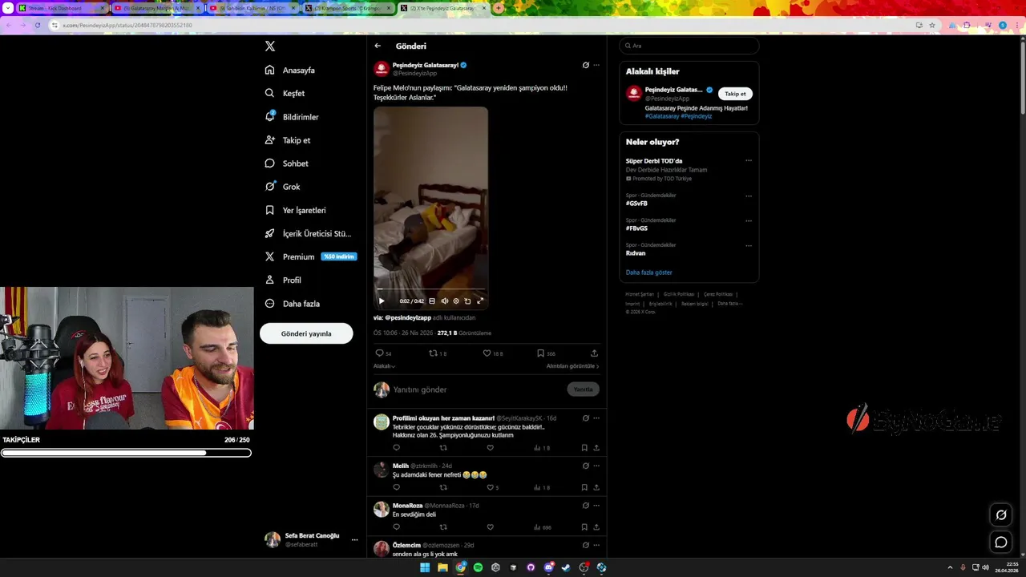Screen dimensions: 1026x577
Task: Open Anasayfa home page
Action: 290,71
